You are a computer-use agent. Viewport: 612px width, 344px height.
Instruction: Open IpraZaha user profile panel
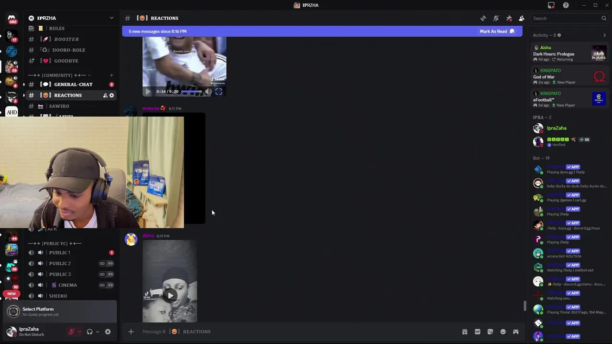(x=35, y=332)
